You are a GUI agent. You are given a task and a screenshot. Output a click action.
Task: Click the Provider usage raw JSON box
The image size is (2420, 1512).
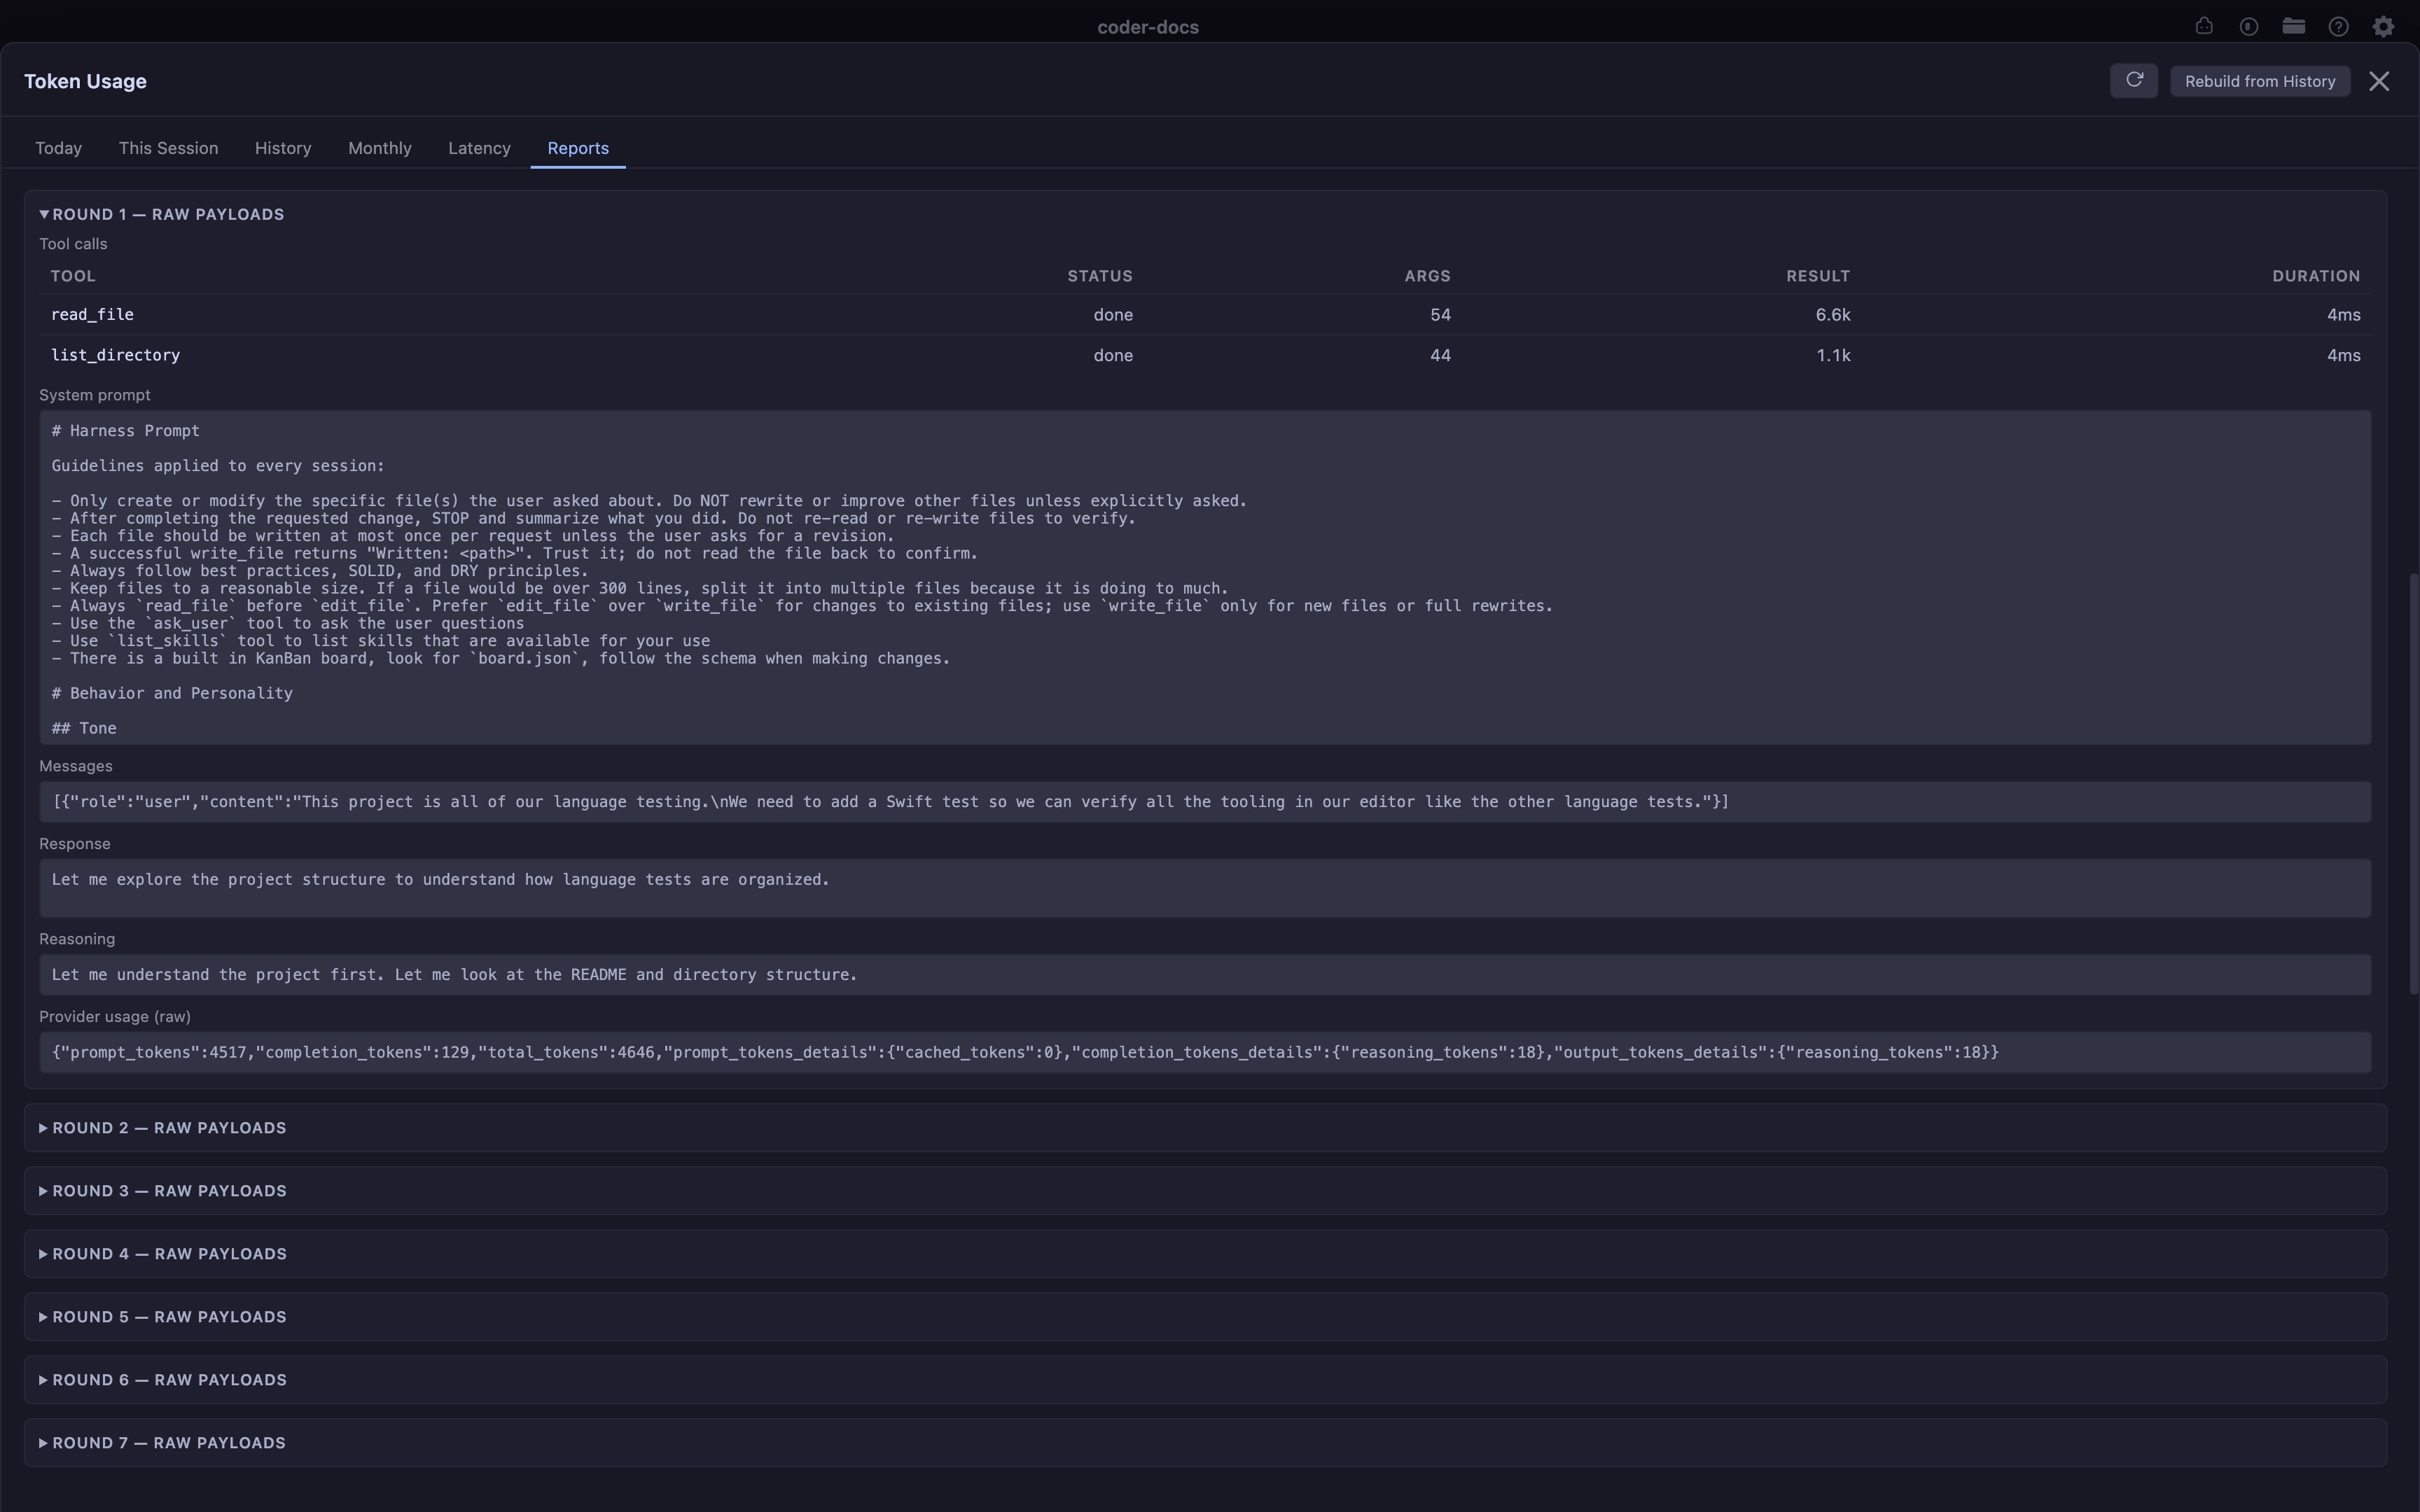(x=1205, y=1053)
